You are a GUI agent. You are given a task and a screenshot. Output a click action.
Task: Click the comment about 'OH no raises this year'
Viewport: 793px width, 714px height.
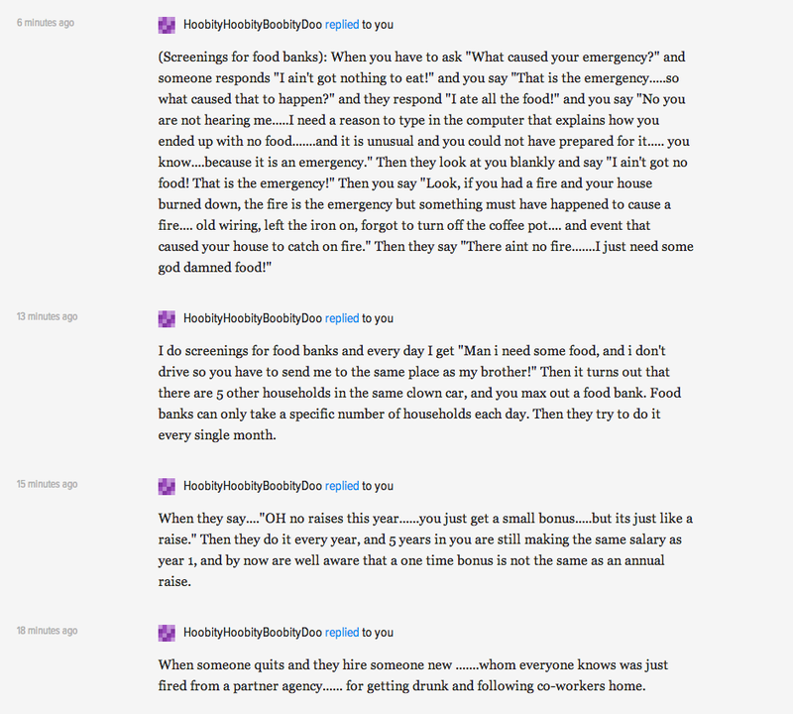click(425, 550)
